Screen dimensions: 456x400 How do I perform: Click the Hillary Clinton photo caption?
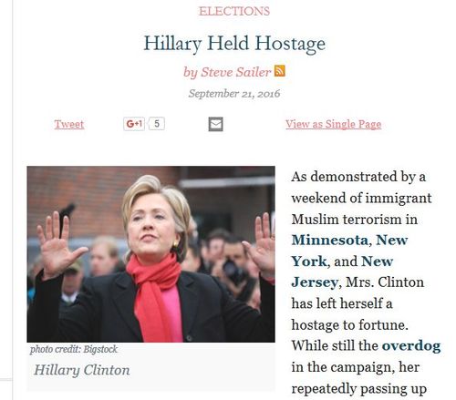tap(82, 370)
